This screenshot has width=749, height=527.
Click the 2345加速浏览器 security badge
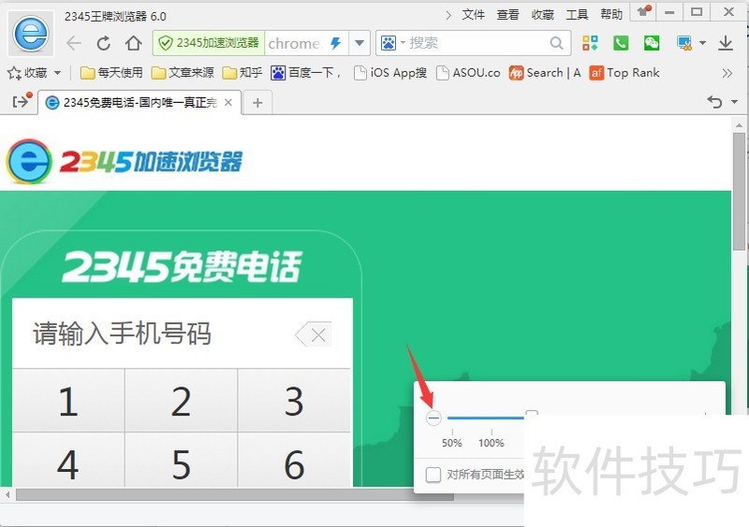click(x=209, y=43)
